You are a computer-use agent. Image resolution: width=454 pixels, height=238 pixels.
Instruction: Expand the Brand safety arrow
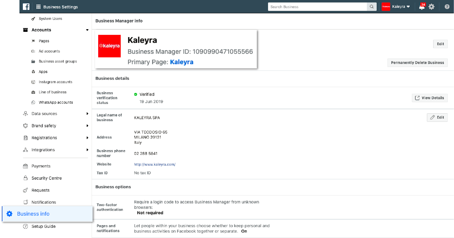[87, 126]
